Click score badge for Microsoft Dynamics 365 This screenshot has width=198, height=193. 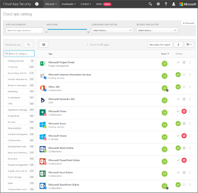[x=164, y=100]
